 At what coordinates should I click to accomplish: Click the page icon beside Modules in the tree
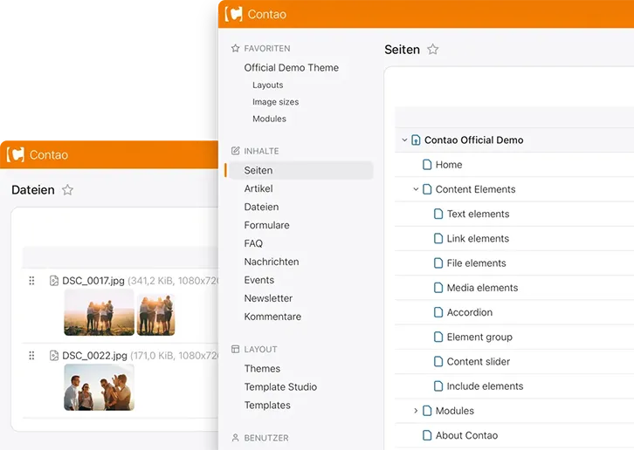click(427, 411)
